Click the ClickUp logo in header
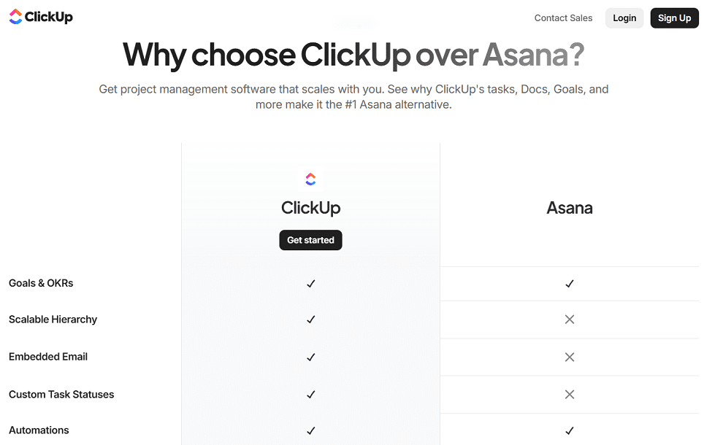Image resolution: width=704 pixels, height=445 pixels. (x=41, y=17)
